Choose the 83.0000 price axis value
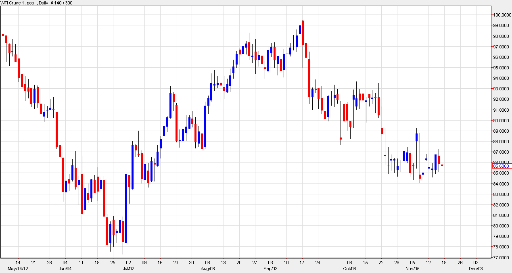This screenshot has height=273, width=512. click(501, 194)
